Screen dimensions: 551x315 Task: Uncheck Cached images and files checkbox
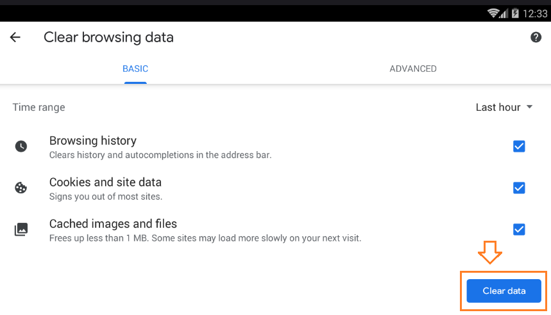(x=519, y=229)
